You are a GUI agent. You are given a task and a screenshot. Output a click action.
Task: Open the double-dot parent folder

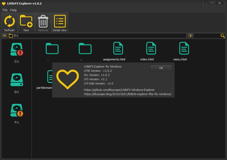pos(85,48)
